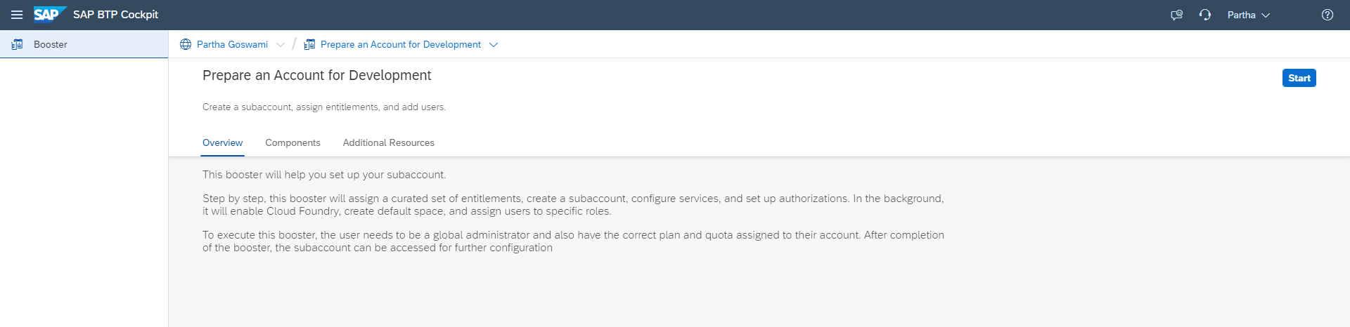The height and width of the screenshot is (327, 1350).
Task: Click the booster icon in breadcrumb
Action: pos(309,44)
